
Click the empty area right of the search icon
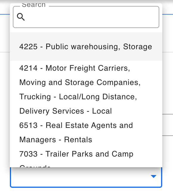pos(92,17)
